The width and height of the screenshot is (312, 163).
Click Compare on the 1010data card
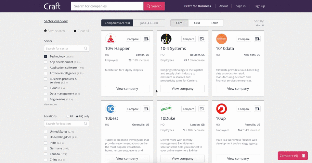244,39
